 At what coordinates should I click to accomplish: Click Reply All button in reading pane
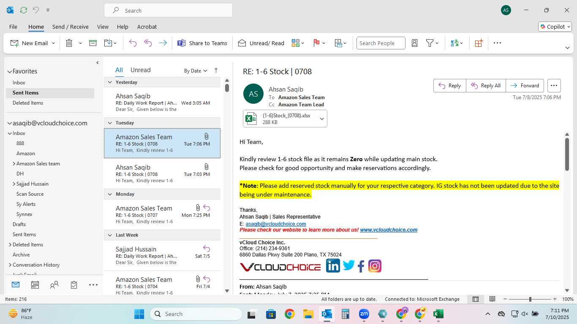[486, 86]
